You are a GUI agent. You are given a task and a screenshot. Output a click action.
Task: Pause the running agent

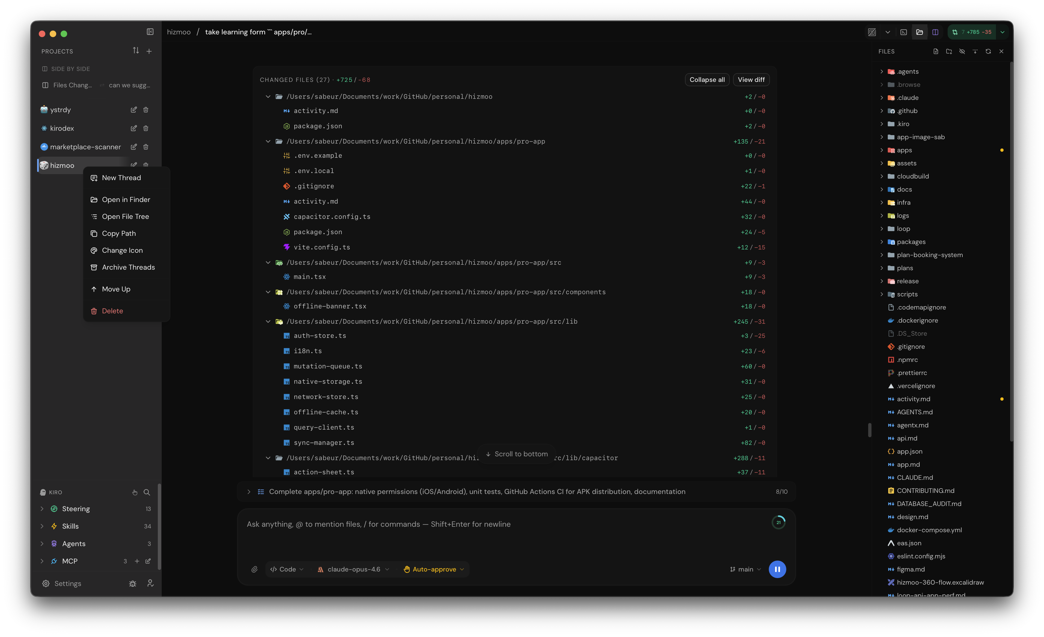point(777,569)
